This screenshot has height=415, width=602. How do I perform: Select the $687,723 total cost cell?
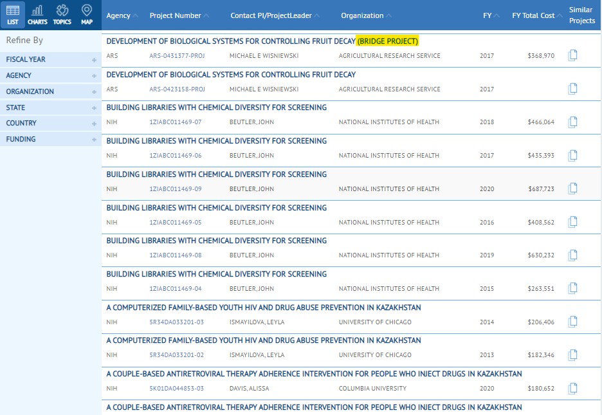point(541,189)
